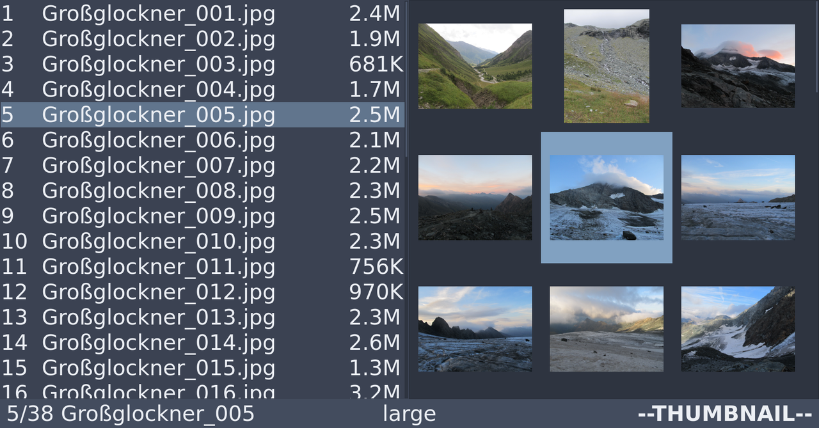Select thumbnail with pink cloud over peak
The image size is (819, 428).
(738, 66)
